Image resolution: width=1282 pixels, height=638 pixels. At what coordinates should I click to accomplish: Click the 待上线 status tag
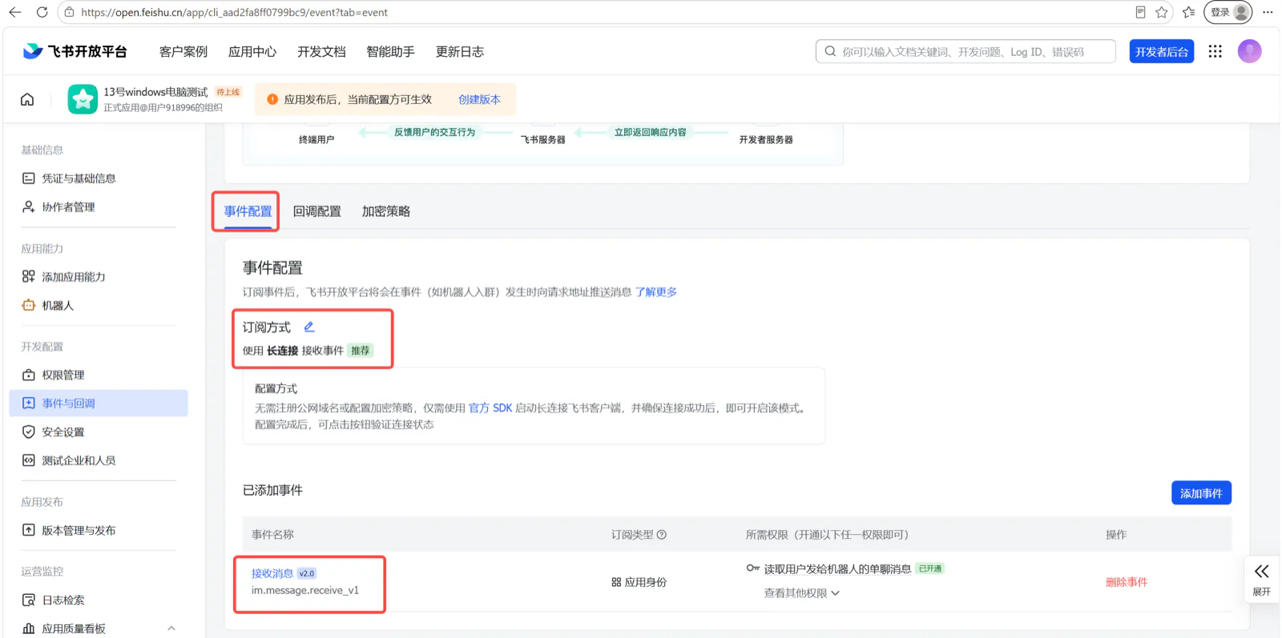coord(228,92)
